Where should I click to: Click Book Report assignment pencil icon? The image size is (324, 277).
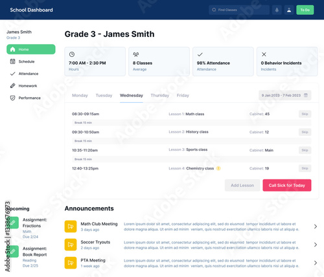(x=13, y=251)
